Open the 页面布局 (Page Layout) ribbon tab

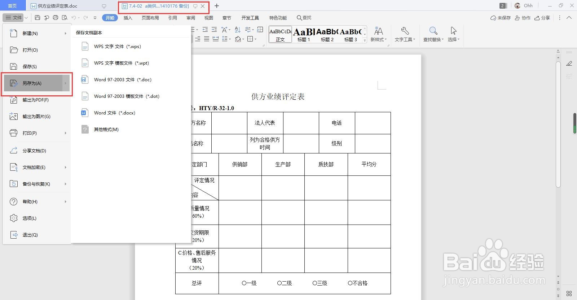click(x=150, y=18)
